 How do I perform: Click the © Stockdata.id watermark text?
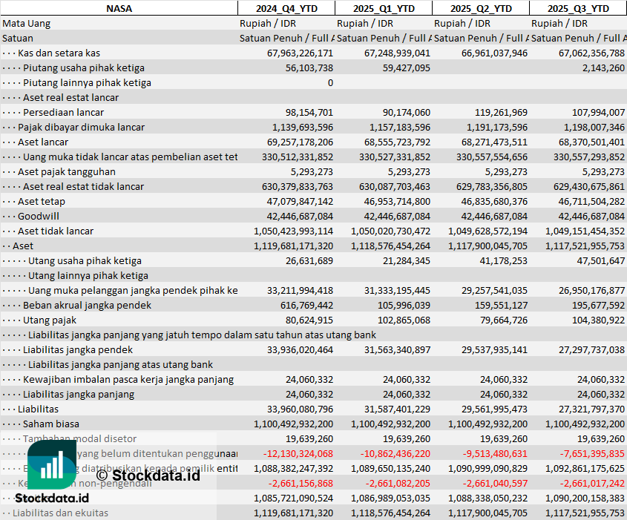[147, 475]
